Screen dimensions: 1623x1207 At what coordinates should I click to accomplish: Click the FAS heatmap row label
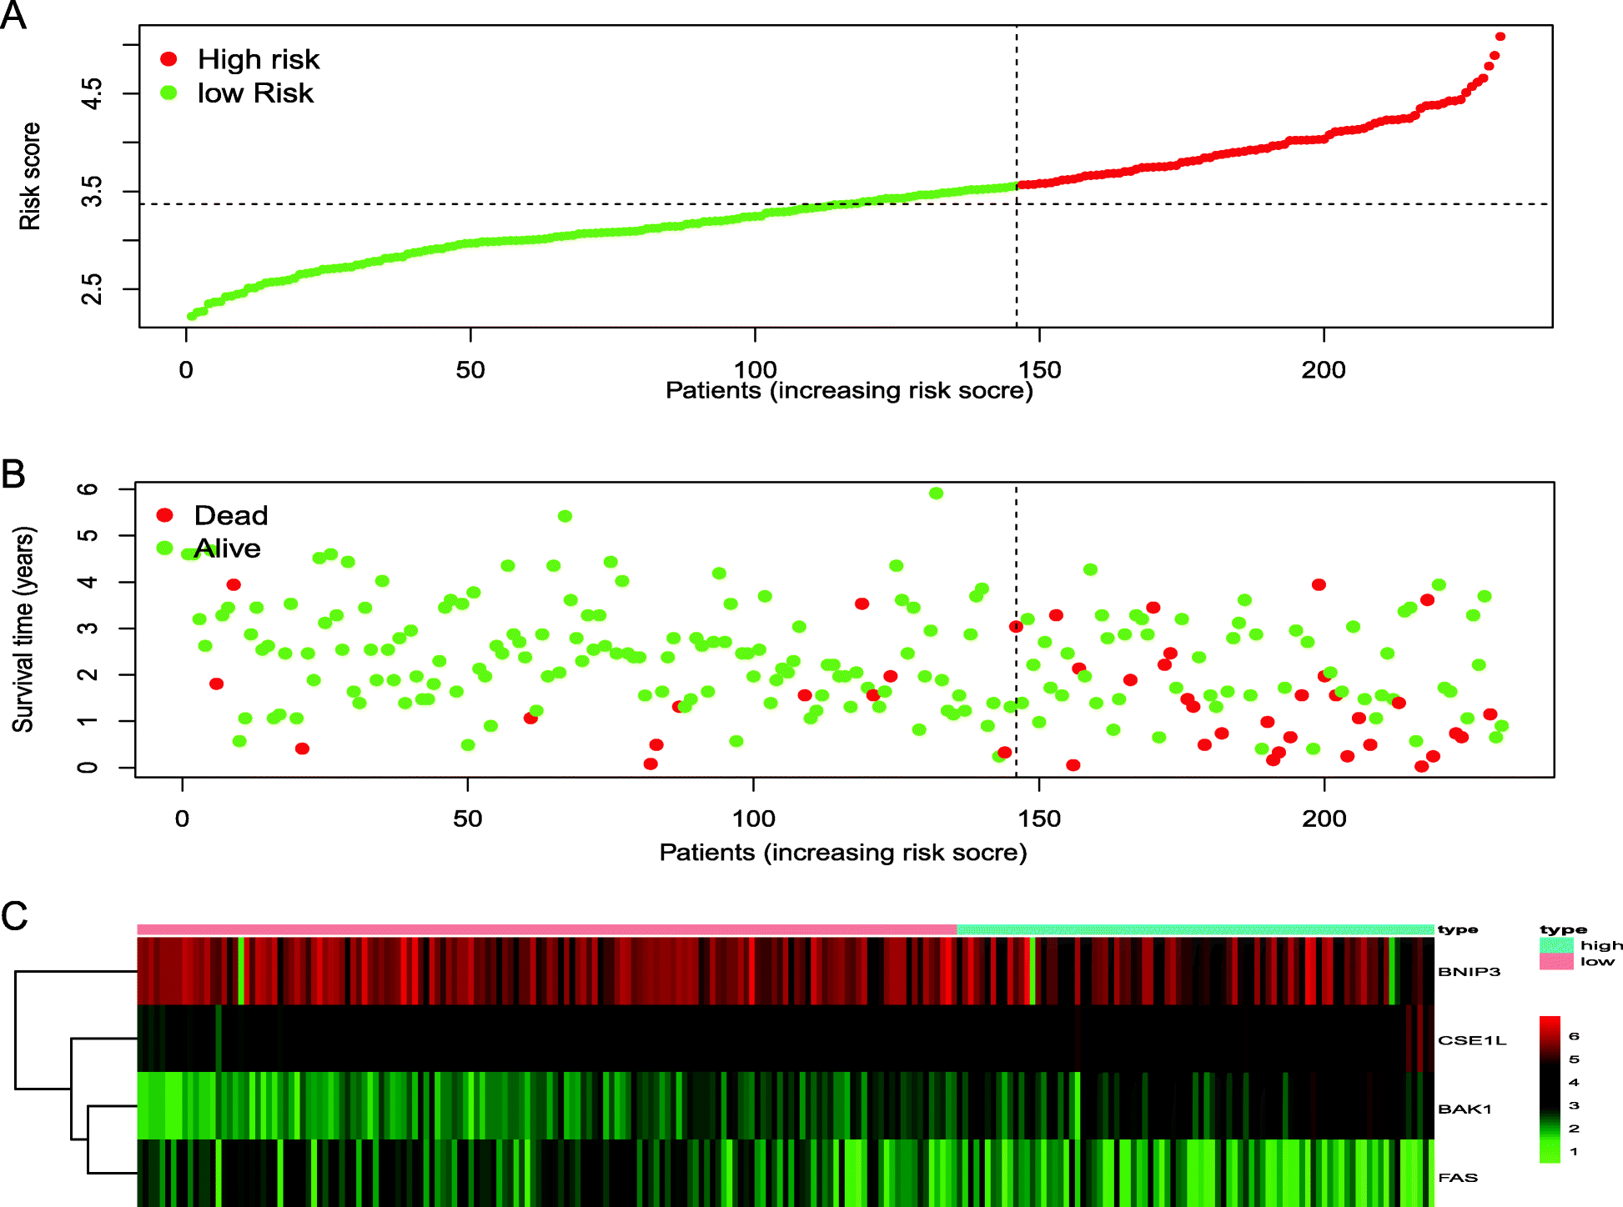pyautogui.click(x=1458, y=1178)
